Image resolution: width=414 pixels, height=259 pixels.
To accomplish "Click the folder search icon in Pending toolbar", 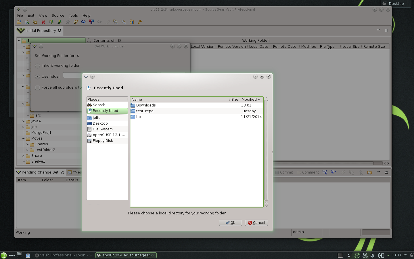I will pyautogui.click(x=369, y=172).
